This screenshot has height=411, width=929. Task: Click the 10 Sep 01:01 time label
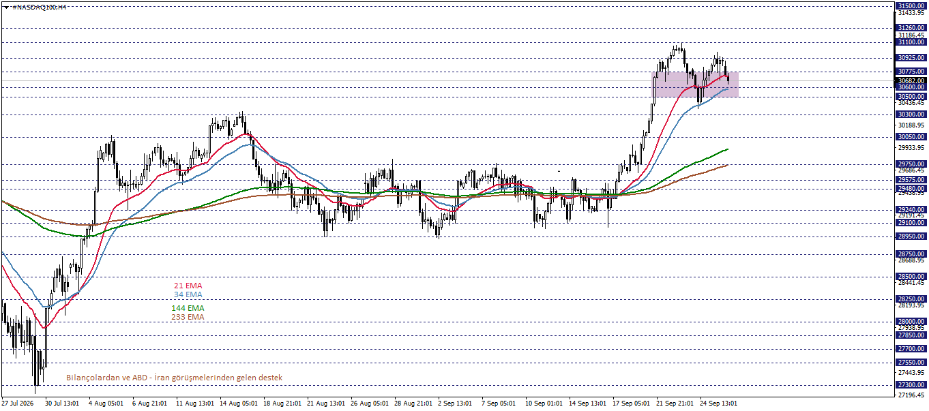pos(544,404)
